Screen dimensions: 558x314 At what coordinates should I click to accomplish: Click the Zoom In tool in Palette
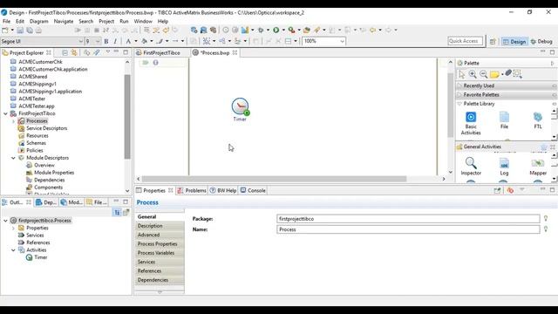(x=473, y=74)
